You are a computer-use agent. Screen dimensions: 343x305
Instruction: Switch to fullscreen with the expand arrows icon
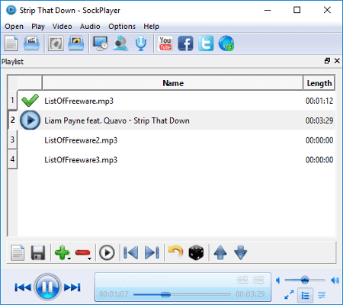point(289,294)
